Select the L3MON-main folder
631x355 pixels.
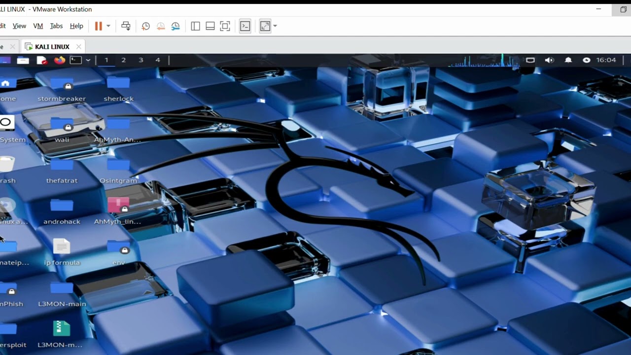(x=62, y=294)
